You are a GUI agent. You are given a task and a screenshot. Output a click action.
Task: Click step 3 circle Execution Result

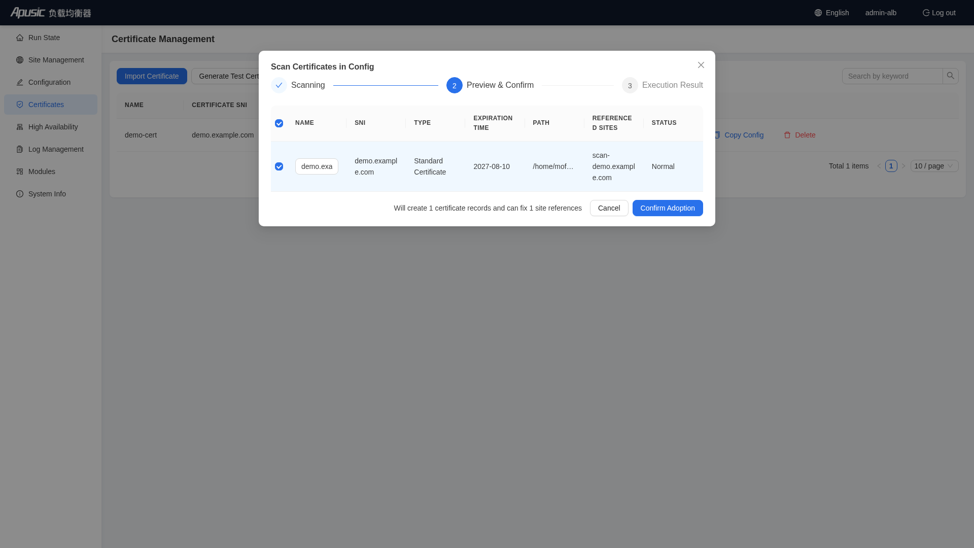pyautogui.click(x=630, y=85)
